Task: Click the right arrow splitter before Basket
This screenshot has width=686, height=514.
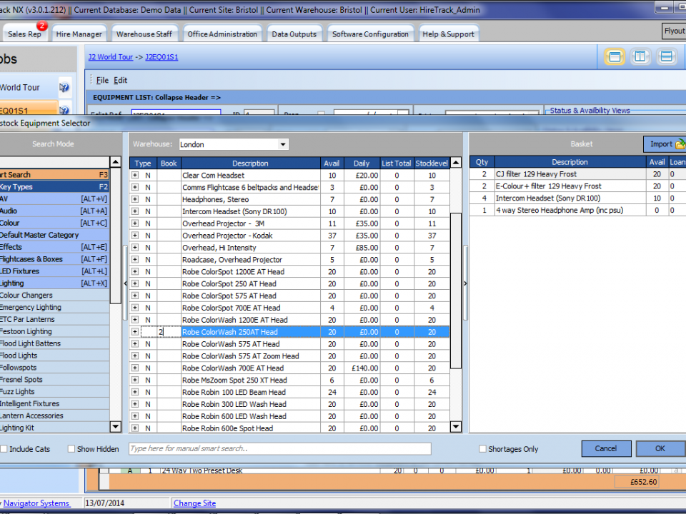Action: point(465,283)
